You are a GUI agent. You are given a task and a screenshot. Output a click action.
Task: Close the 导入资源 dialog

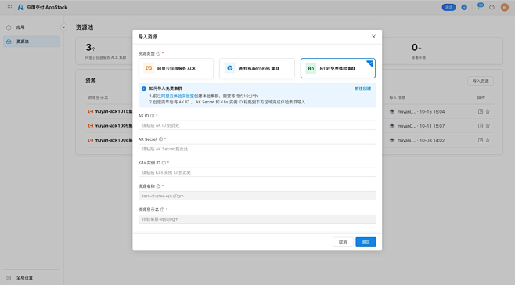click(x=373, y=37)
